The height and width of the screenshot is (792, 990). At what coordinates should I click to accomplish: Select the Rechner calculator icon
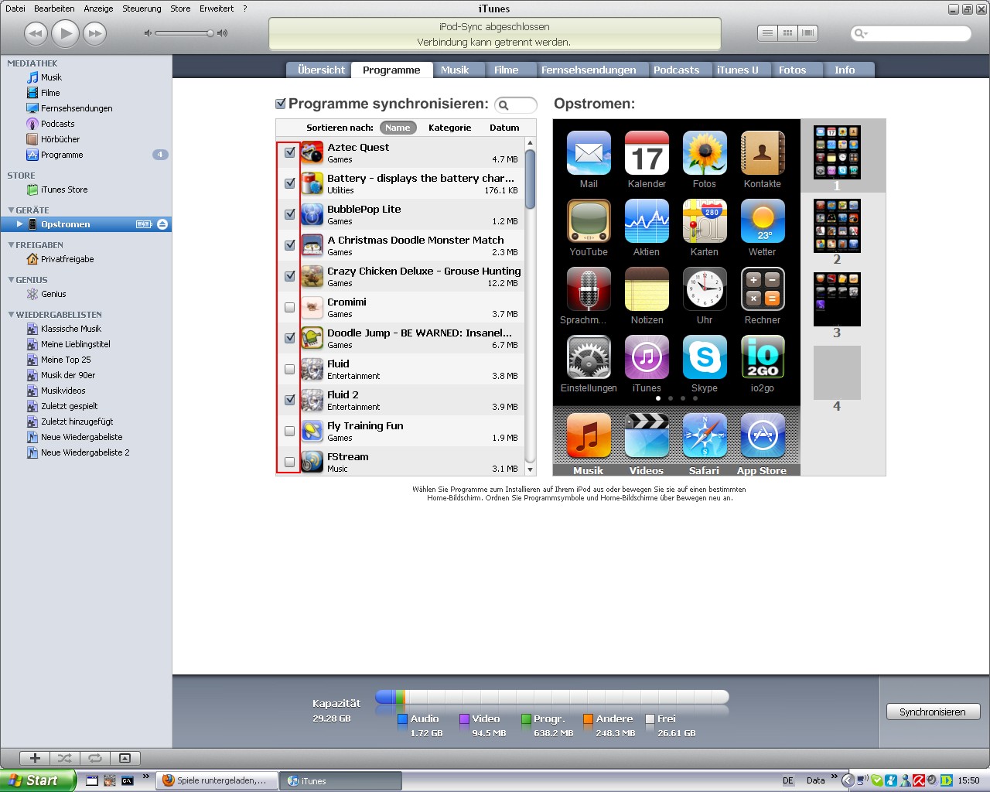763,289
